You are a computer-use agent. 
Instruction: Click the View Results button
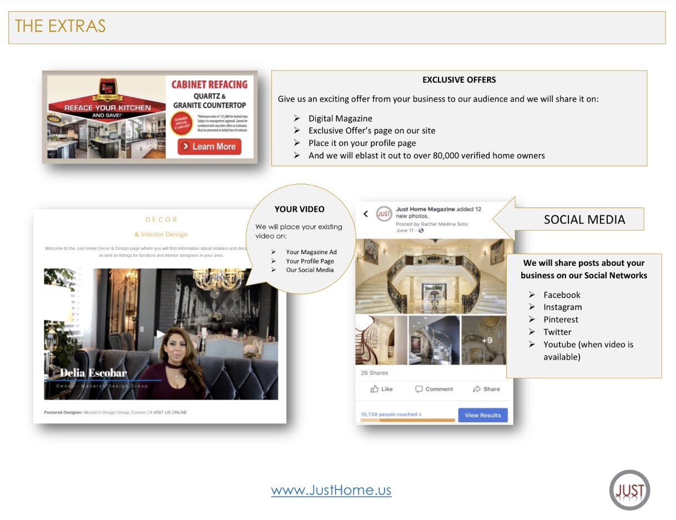pyautogui.click(x=482, y=415)
